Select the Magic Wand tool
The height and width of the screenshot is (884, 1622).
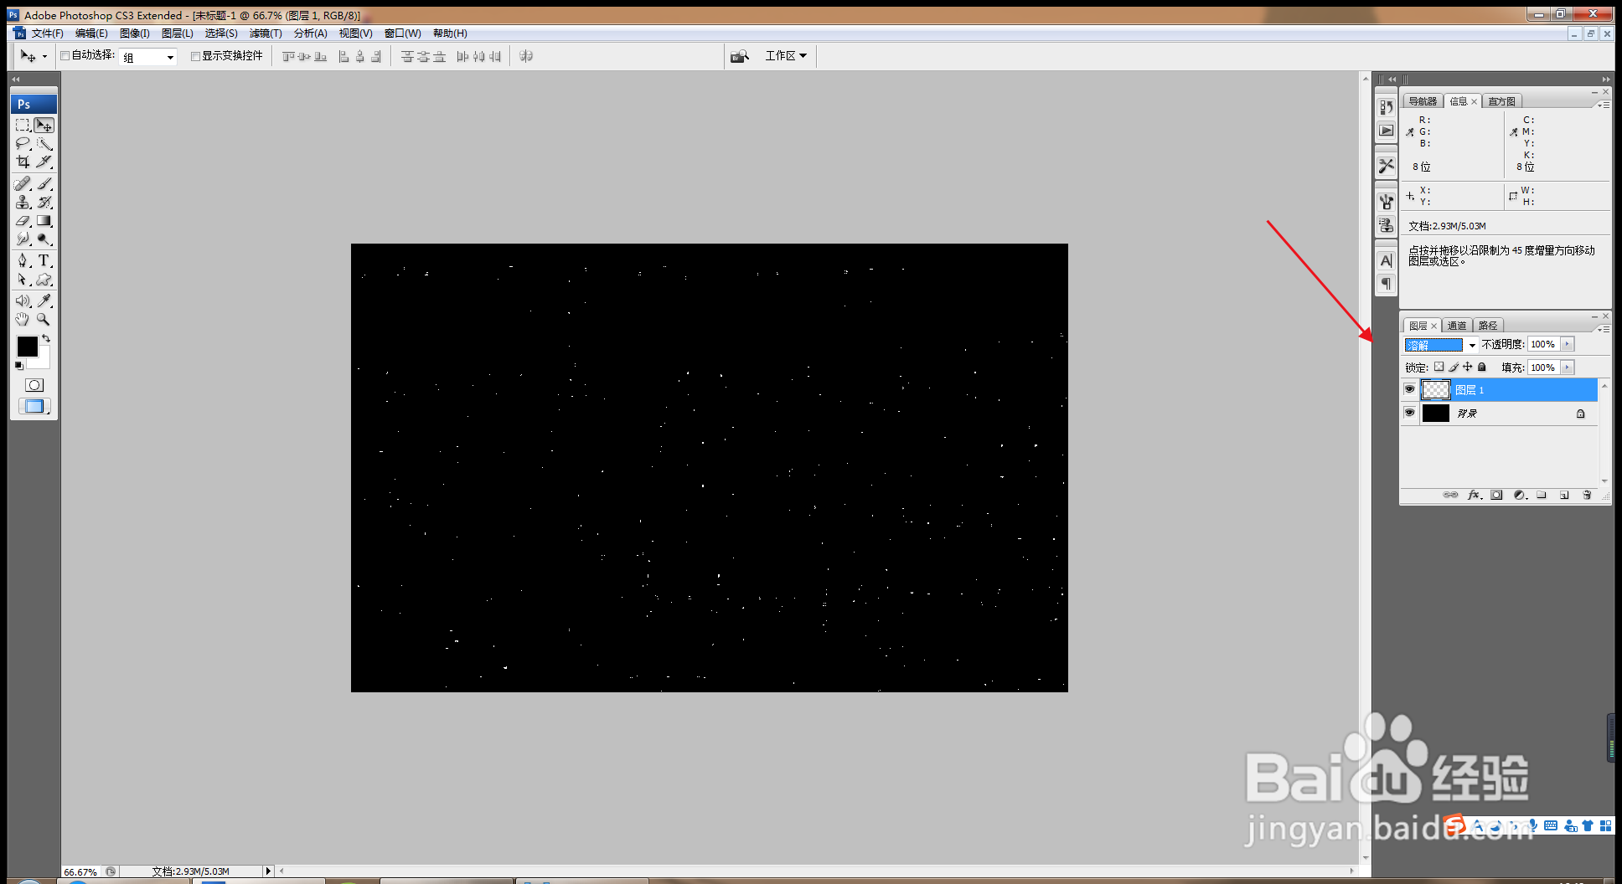tap(44, 144)
